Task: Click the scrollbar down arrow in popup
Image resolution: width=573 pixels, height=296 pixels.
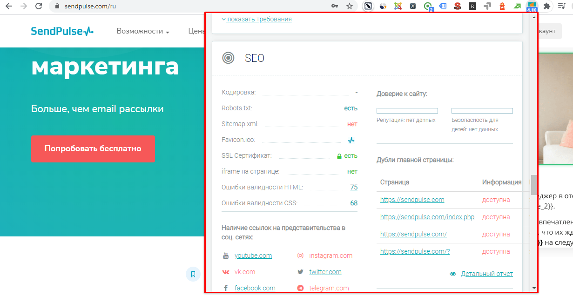Action: click(534, 288)
